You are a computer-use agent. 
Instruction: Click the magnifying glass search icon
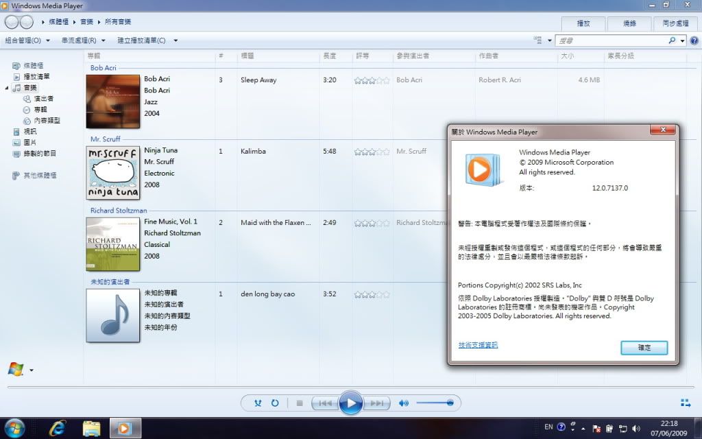[x=672, y=40]
